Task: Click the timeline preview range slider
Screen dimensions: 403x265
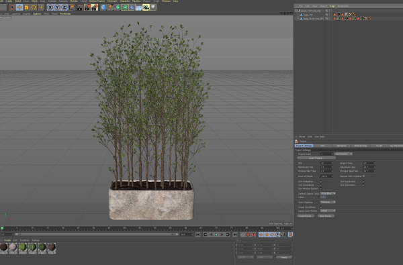Action: [96, 234]
